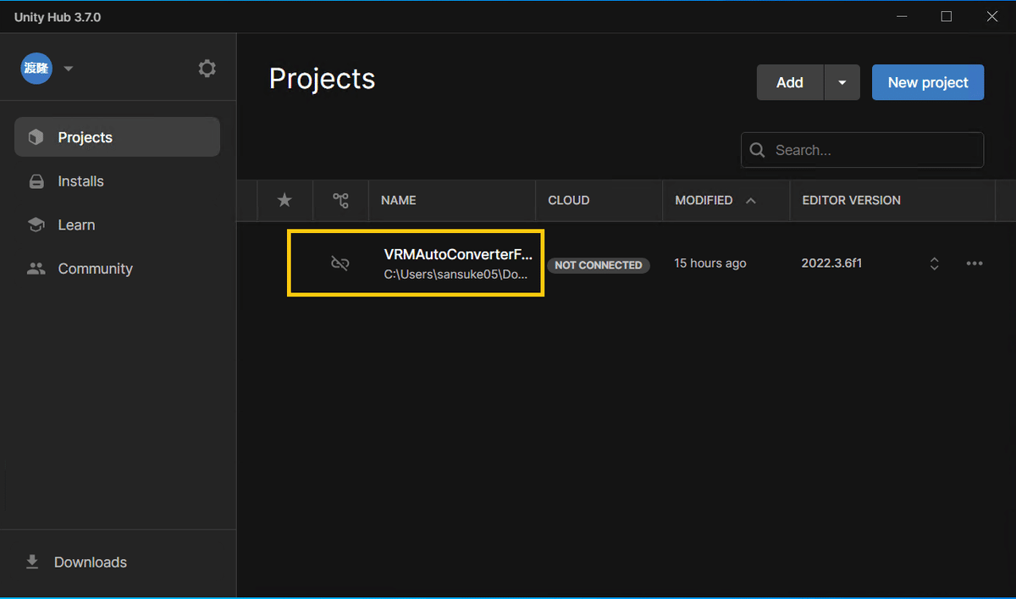
Task: Click the Community people icon
Action: (x=36, y=269)
